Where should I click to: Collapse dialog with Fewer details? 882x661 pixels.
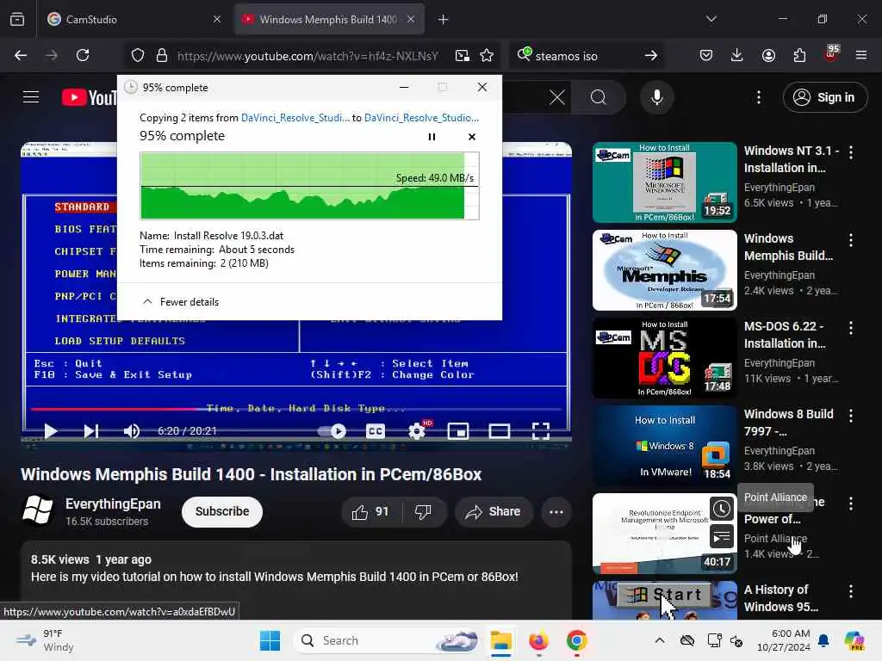(x=181, y=302)
